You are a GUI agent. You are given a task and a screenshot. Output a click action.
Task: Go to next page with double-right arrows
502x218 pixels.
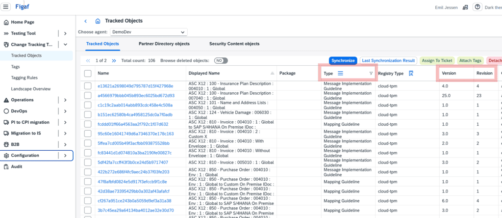[114, 60]
